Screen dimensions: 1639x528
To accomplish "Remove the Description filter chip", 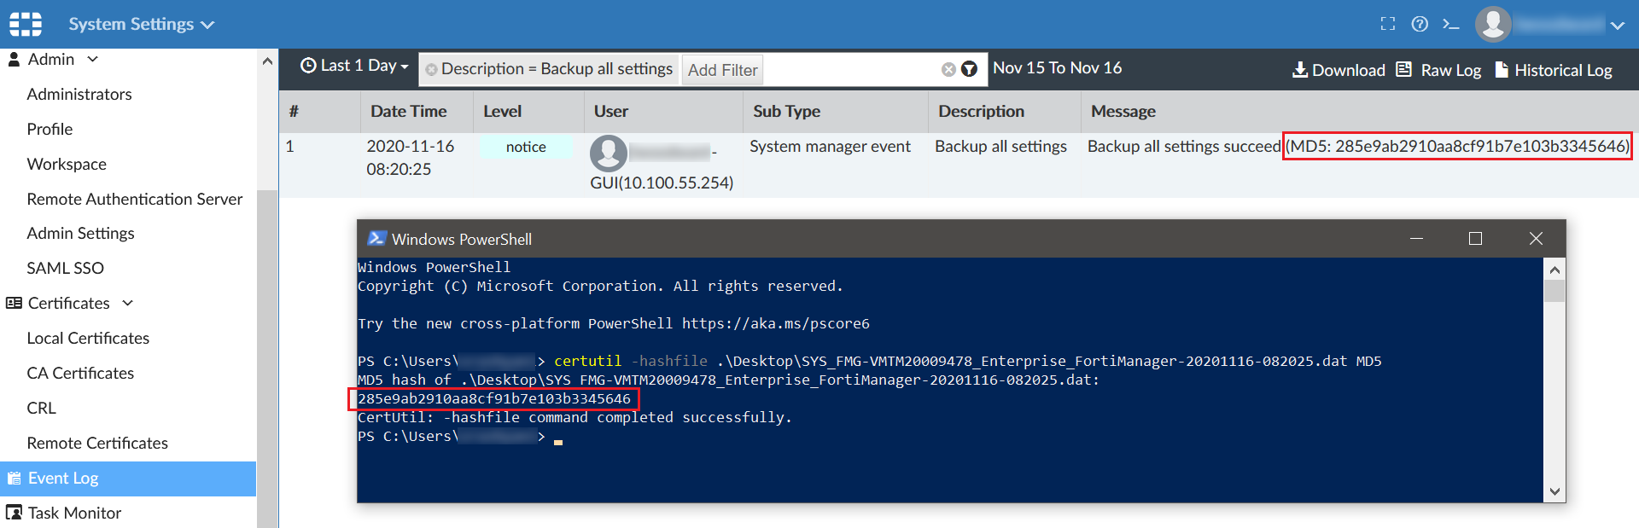I will tap(432, 70).
